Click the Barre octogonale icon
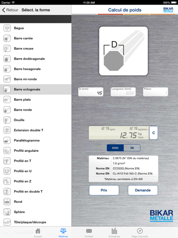178x238 pixels. click(7, 89)
